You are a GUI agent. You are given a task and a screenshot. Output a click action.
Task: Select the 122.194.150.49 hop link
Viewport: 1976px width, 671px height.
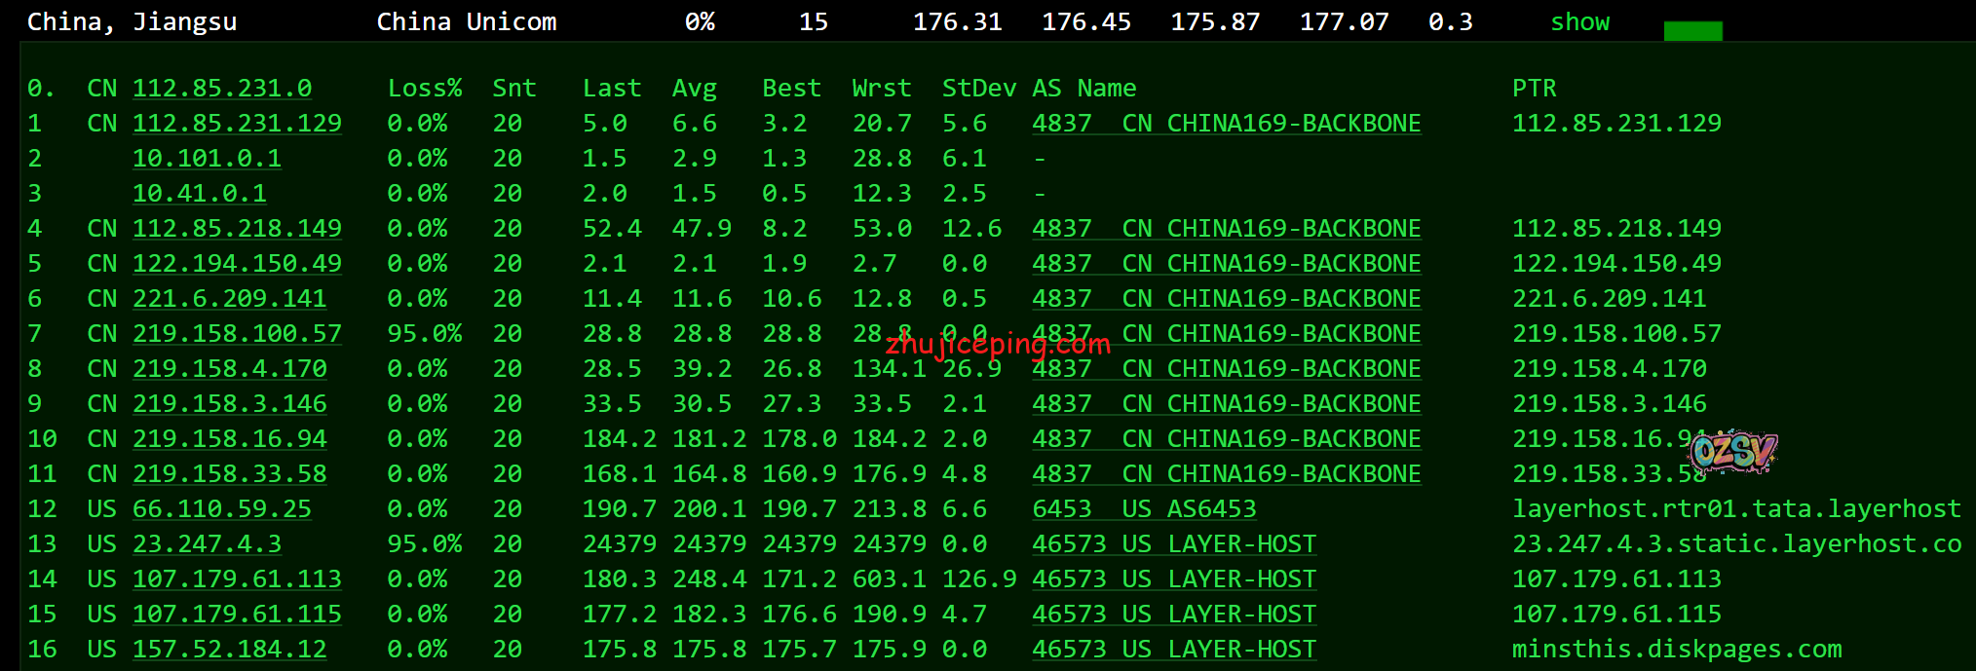pos(237,264)
